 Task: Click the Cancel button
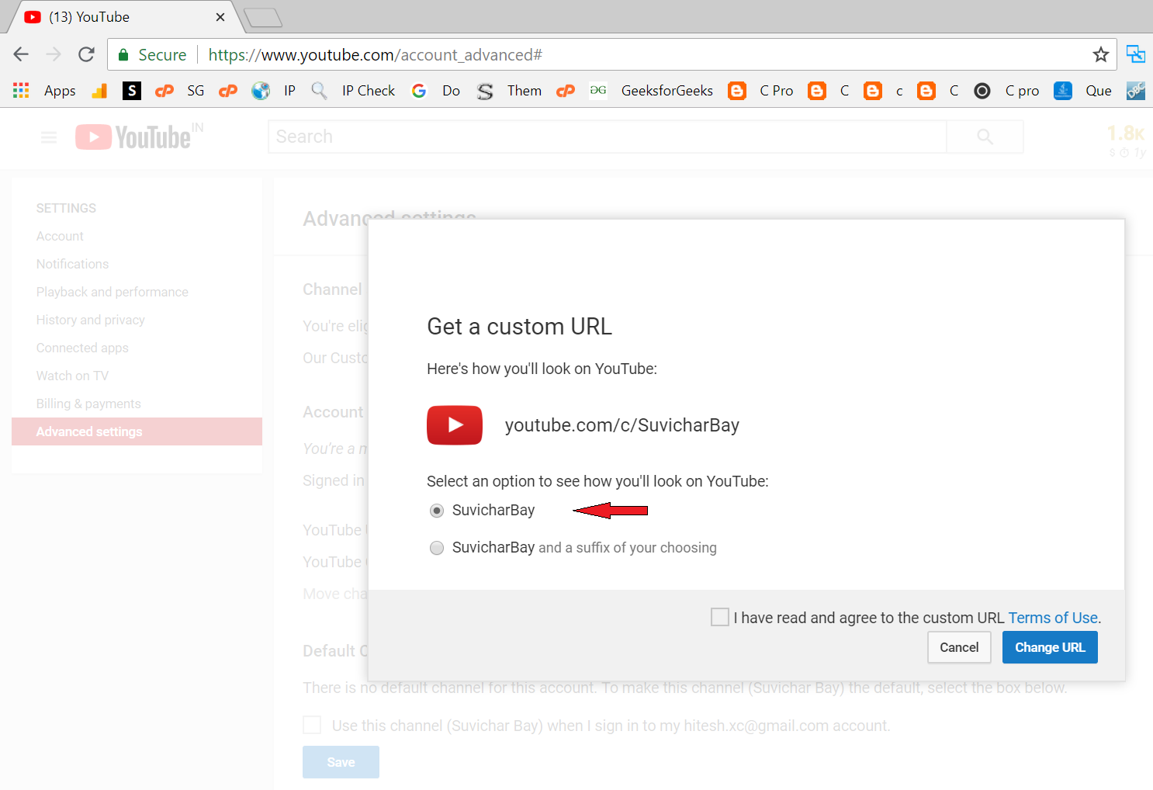pos(959,647)
